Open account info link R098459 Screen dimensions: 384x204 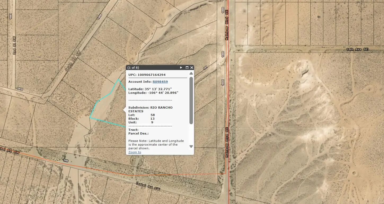[160, 82]
